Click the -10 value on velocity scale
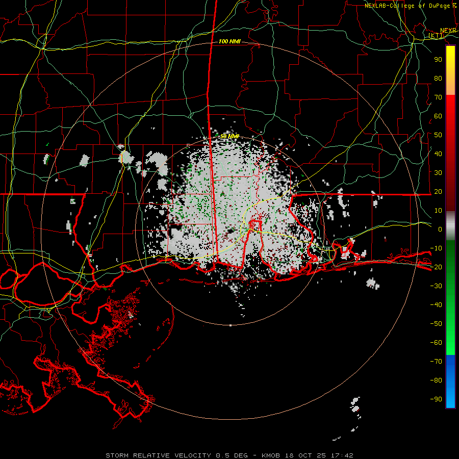 pos(436,248)
